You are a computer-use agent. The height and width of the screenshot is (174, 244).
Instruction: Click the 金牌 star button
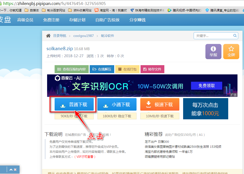click(231, 51)
